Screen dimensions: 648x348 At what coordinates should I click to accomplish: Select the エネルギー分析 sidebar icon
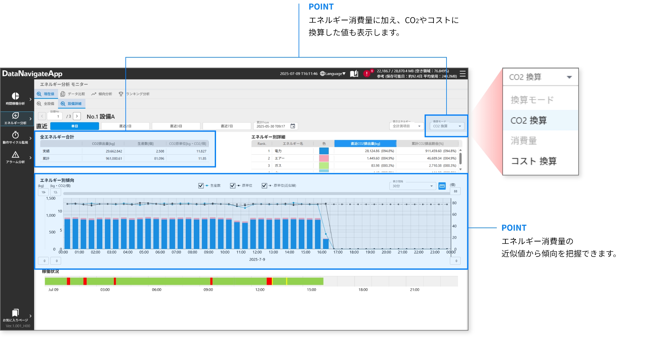(x=15, y=116)
